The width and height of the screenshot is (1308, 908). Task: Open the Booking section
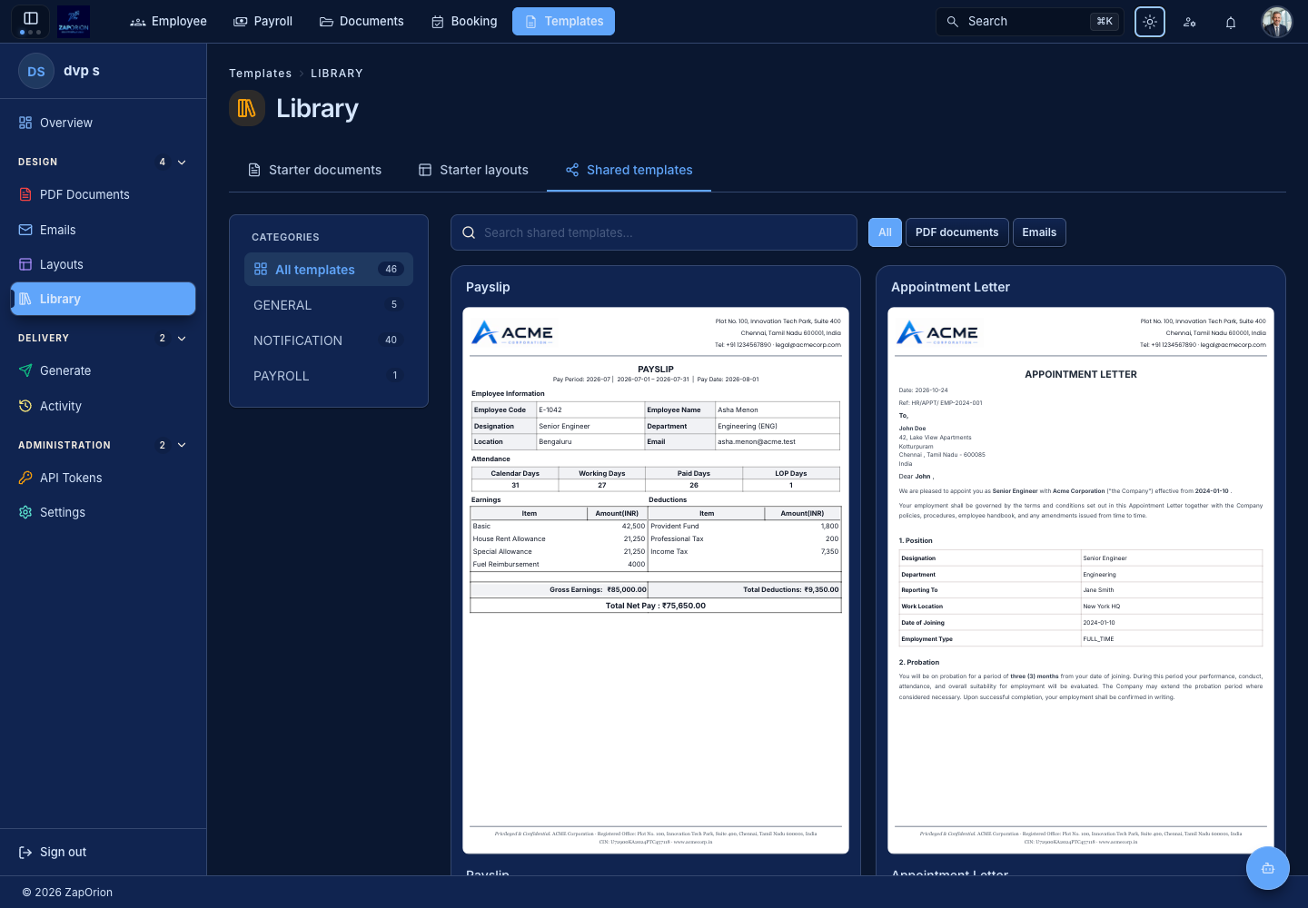(x=463, y=21)
